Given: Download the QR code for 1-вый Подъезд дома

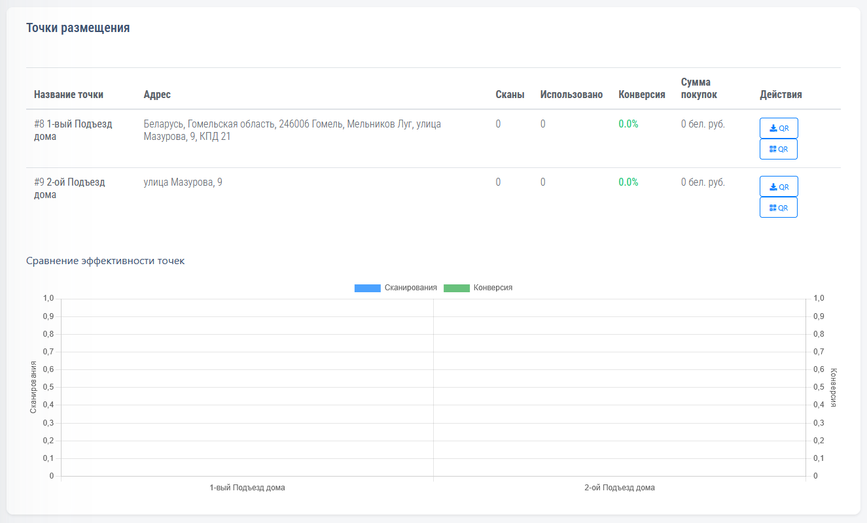Looking at the screenshot, I should 779,128.
